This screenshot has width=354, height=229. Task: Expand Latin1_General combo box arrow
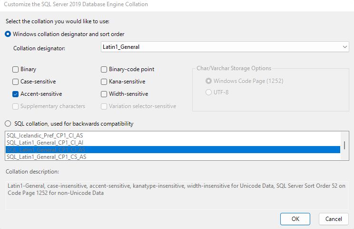(345, 47)
